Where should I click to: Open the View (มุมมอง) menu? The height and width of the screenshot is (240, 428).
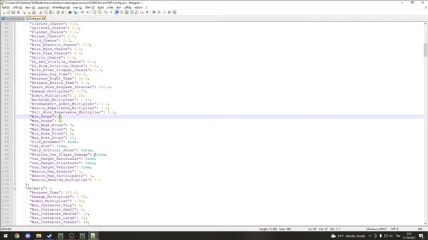click(43, 7)
